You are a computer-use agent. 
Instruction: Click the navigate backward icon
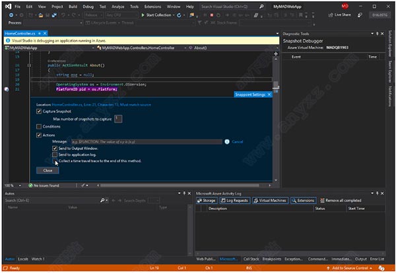11,15
